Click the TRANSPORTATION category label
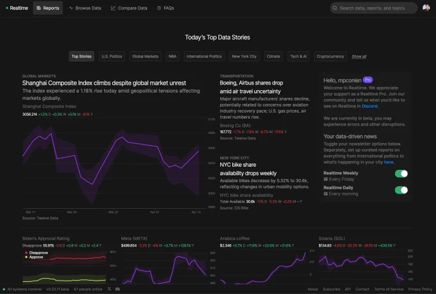Image resolution: width=436 pixels, height=294 pixels. 237,76
